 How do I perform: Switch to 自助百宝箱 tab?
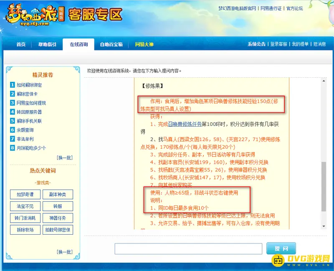click(111, 44)
